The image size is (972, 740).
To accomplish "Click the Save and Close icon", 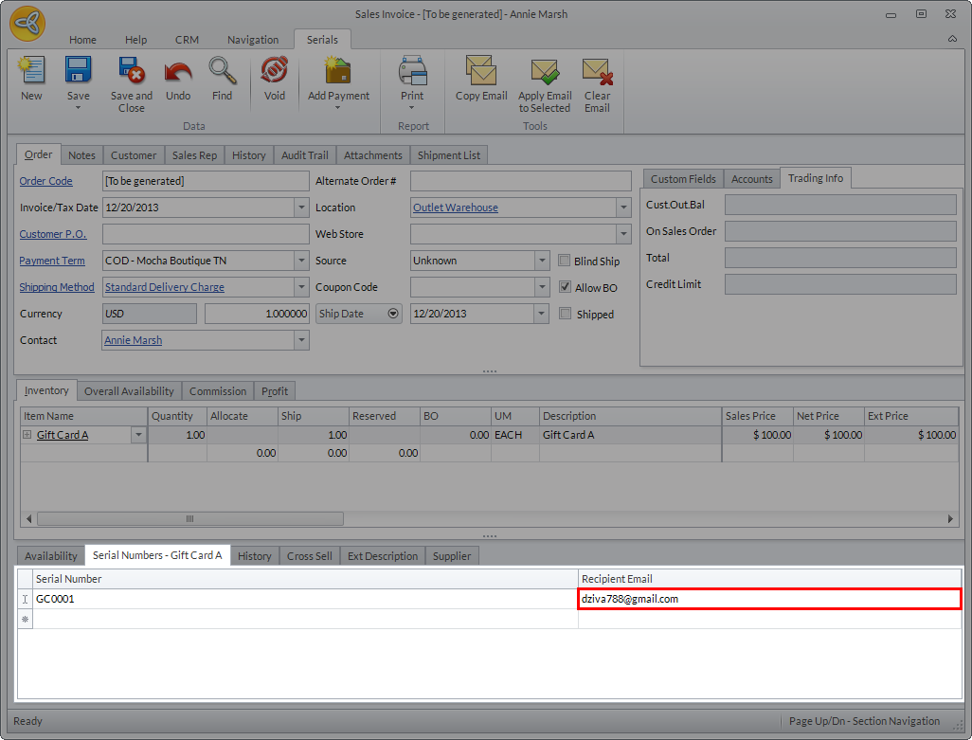I will tap(131, 72).
